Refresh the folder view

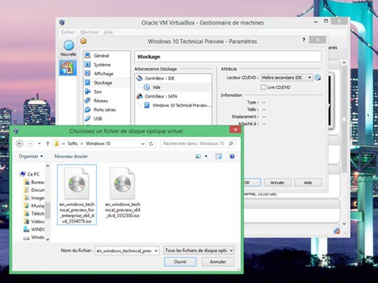pyautogui.click(x=151, y=143)
